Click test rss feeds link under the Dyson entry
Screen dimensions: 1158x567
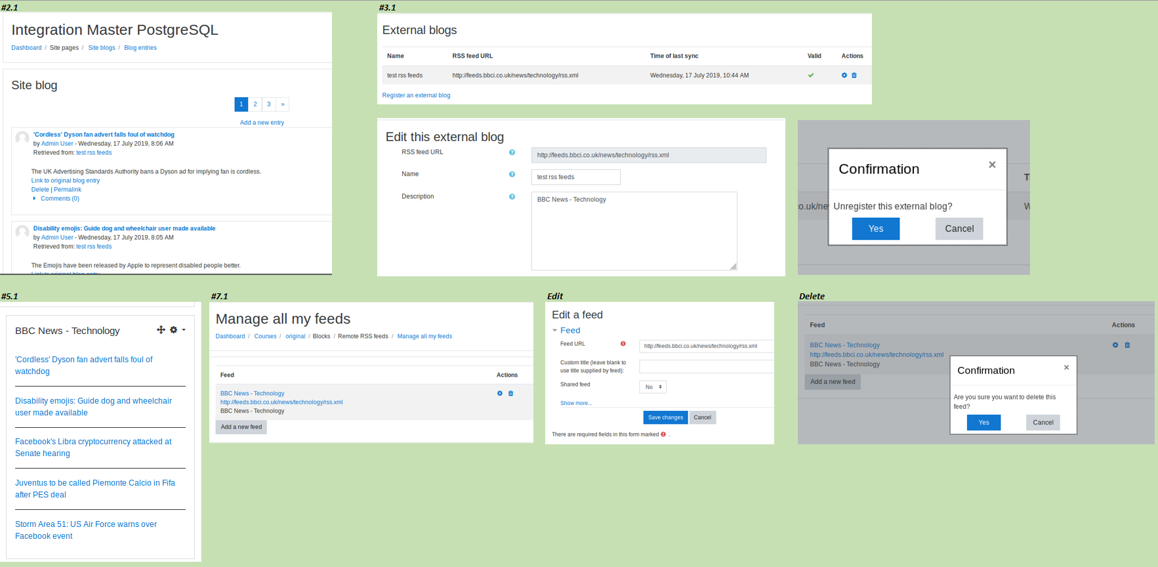pos(94,153)
